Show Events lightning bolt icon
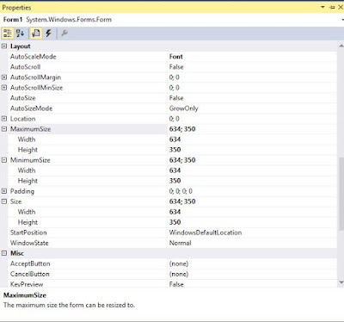This screenshot has width=344, height=322. (48, 34)
